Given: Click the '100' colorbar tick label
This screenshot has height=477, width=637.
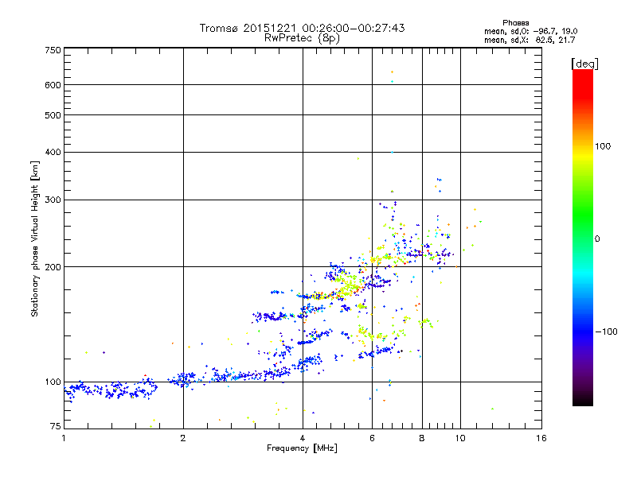Looking at the screenshot, I should [x=603, y=146].
